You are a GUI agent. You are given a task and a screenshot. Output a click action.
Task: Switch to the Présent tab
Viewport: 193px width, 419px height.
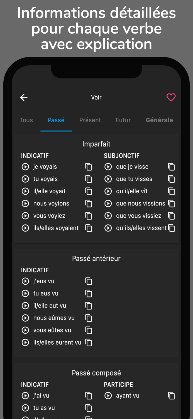[x=90, y=120]
